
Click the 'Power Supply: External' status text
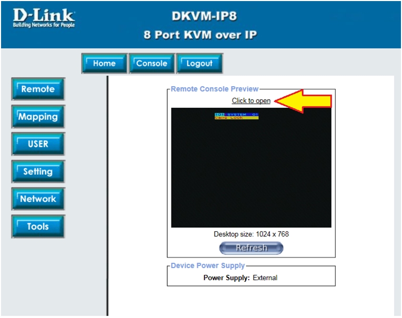[240, 278]
